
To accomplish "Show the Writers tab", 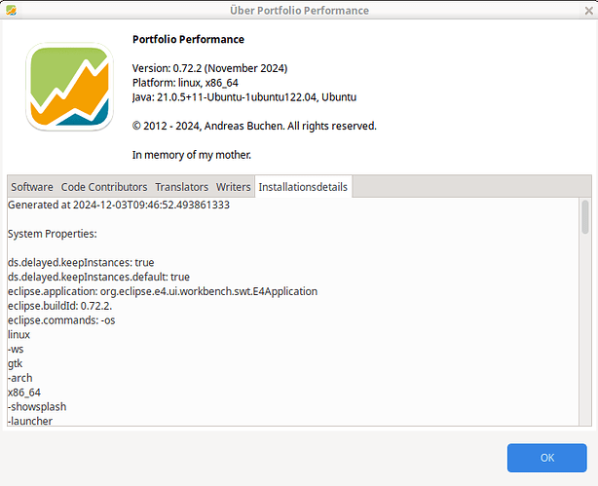I will coord(233,187).
